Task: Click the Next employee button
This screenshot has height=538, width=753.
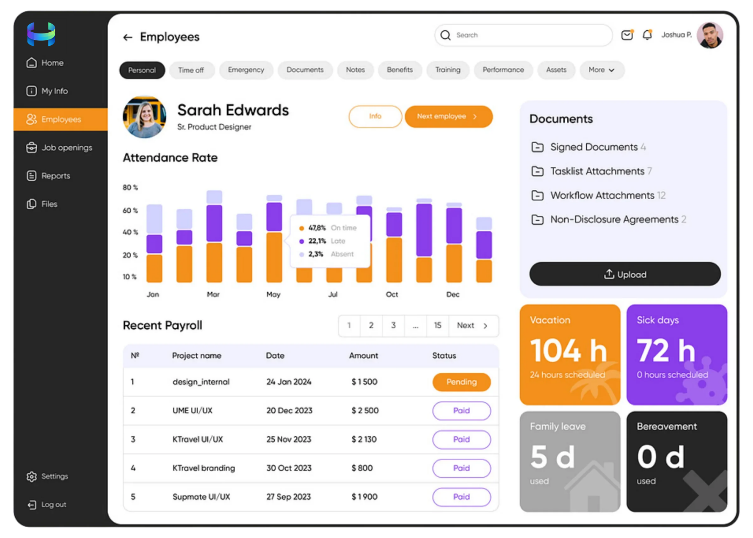Action: coord(448,117)
